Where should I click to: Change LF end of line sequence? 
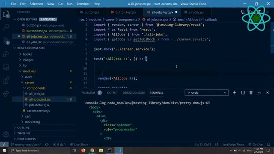[217, 145]
